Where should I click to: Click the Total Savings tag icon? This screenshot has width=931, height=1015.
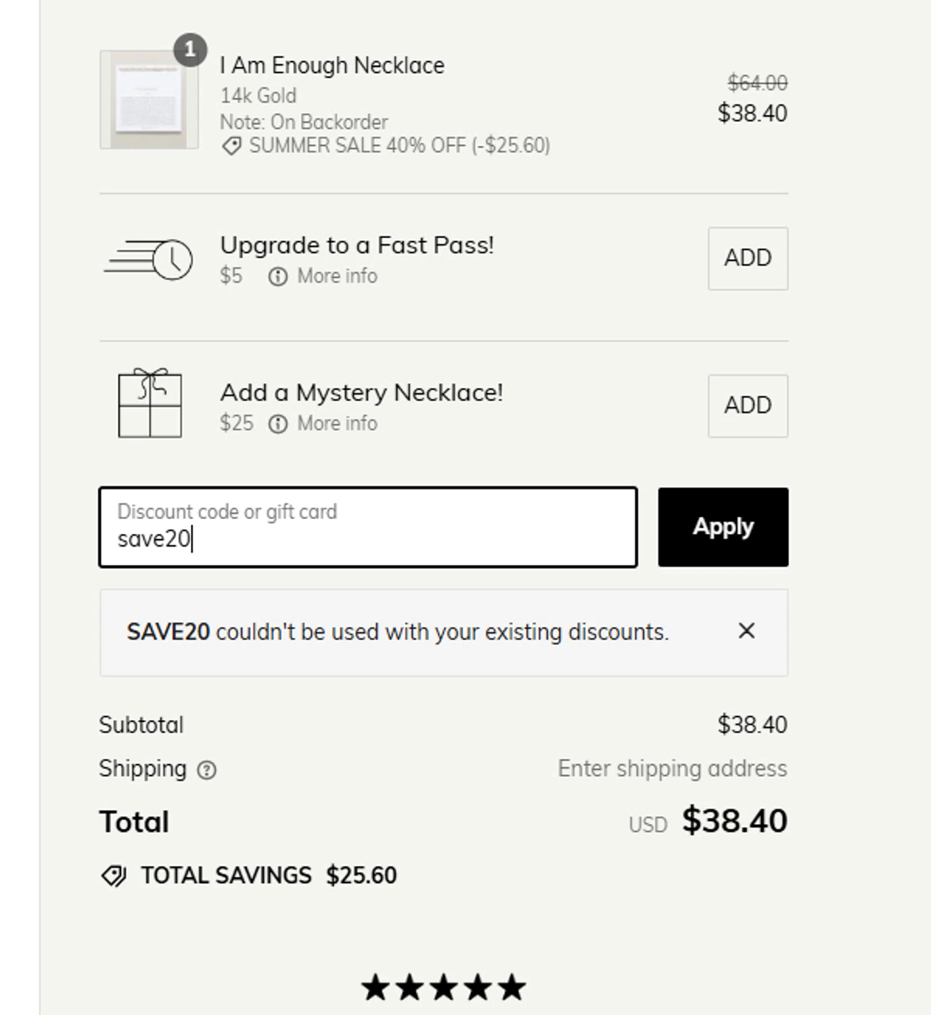pyautogui.click(x=113, y=876)
